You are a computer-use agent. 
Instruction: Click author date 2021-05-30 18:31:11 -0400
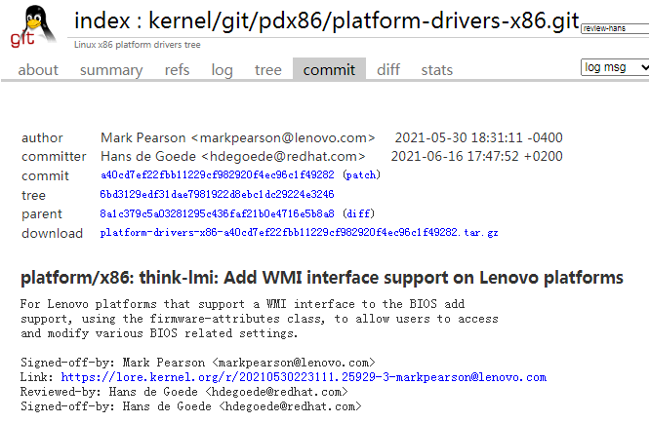point(479,137)
